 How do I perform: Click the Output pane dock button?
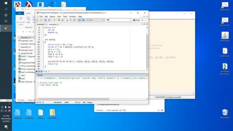click(146, 75)
